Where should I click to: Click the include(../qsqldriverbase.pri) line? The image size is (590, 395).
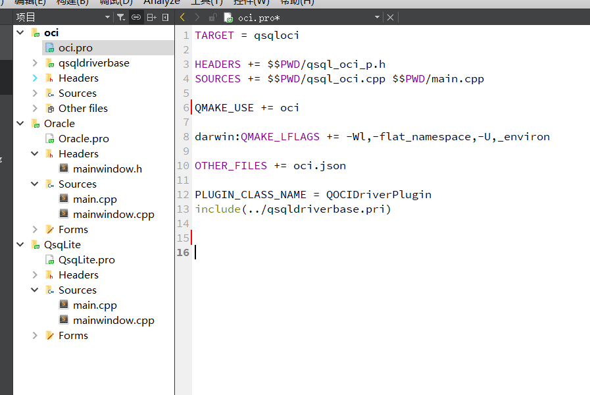click(293, 209)
